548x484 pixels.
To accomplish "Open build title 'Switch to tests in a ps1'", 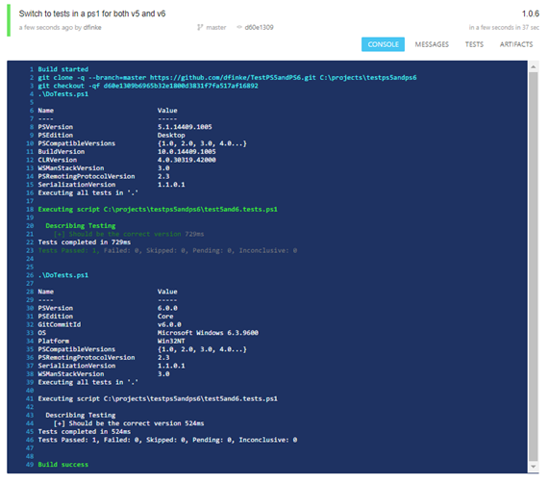I will tap(92, 13).
